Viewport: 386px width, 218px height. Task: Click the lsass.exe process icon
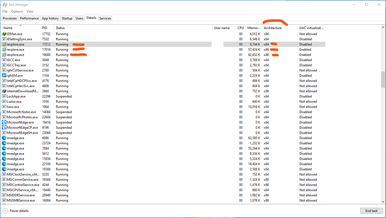4,107
